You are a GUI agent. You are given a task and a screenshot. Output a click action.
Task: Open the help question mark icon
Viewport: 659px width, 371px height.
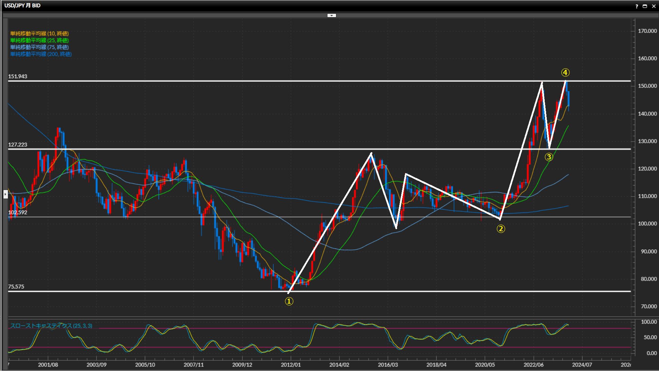[637, 6]
